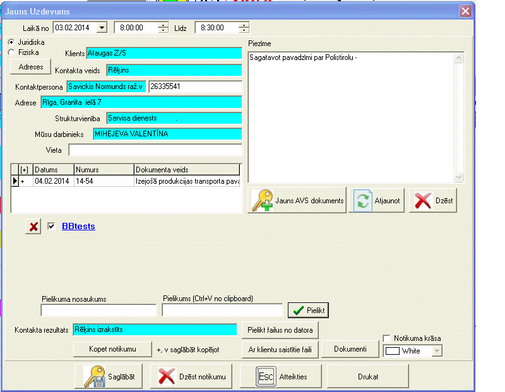Click the row pointer arrow in document table
505x392 pixels.
point(15,181)
